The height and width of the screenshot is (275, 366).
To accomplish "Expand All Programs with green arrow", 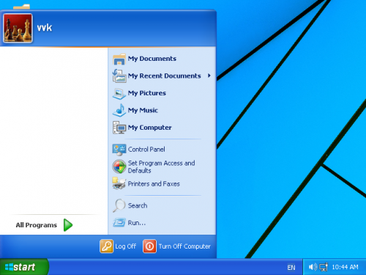I will pyautogui.click(x=44, y=225).
